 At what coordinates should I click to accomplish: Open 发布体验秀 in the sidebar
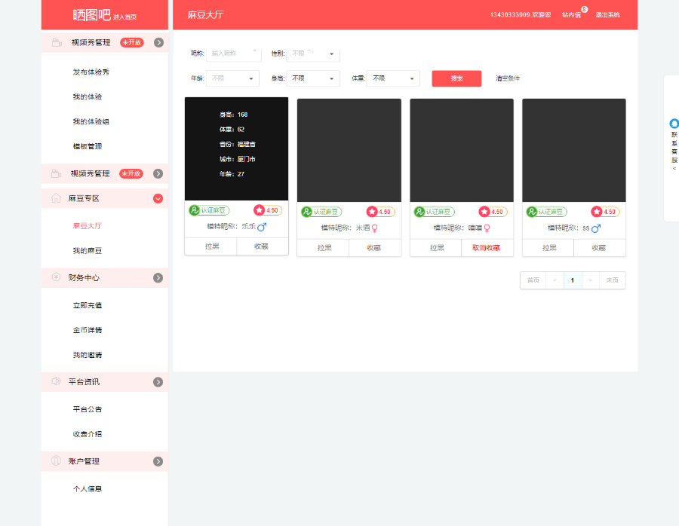click(91, 72)
